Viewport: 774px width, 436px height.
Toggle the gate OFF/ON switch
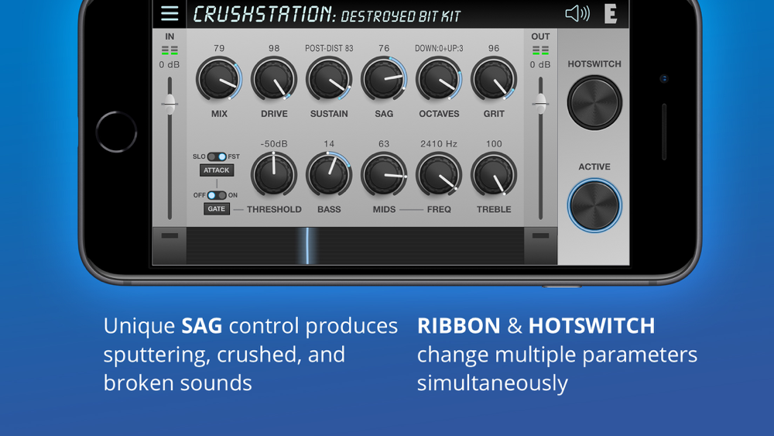[x=216, y=195]
